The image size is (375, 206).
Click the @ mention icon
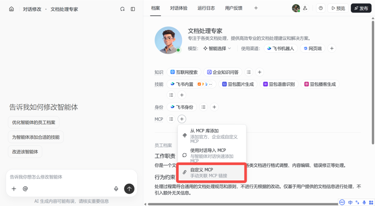(25, 189)
